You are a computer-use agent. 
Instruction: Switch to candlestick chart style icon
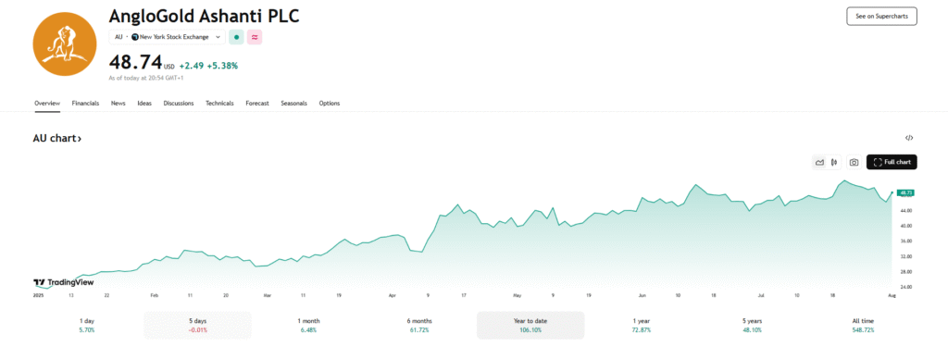835,162
